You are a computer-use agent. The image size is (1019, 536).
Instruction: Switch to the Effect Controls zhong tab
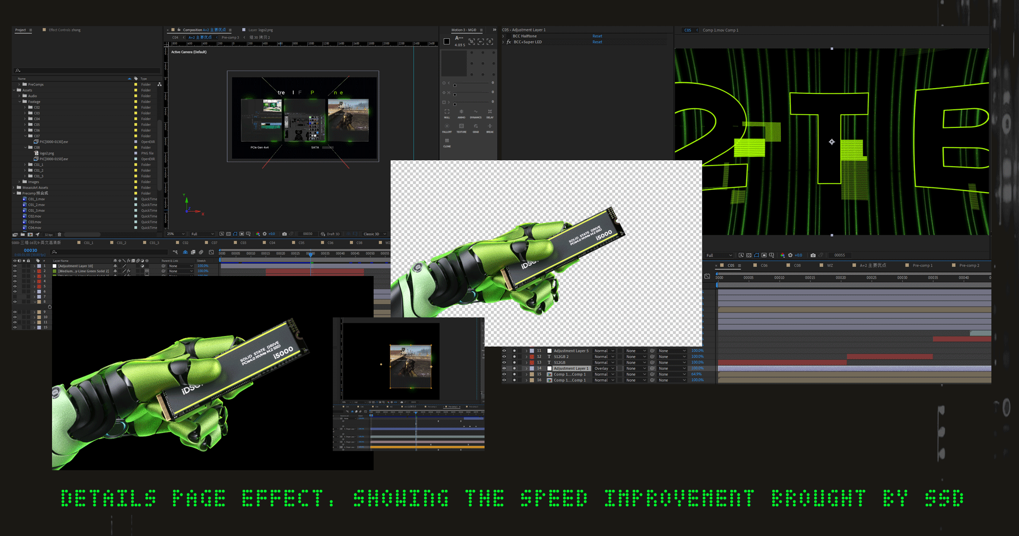pos(65,30)
